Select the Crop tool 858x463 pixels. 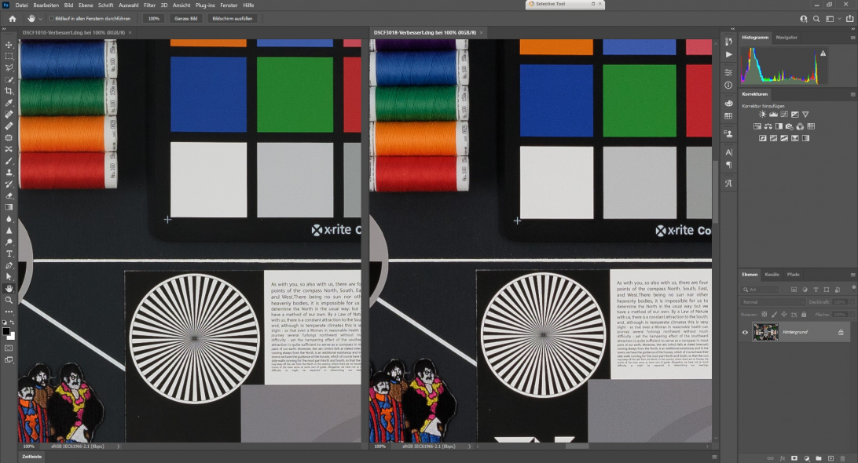pos(9,91)
